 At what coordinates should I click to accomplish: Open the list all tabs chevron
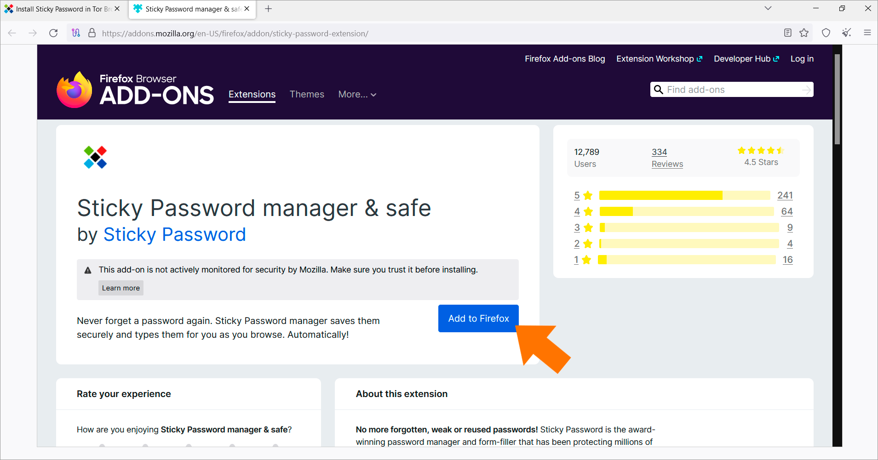click(768, 8)
